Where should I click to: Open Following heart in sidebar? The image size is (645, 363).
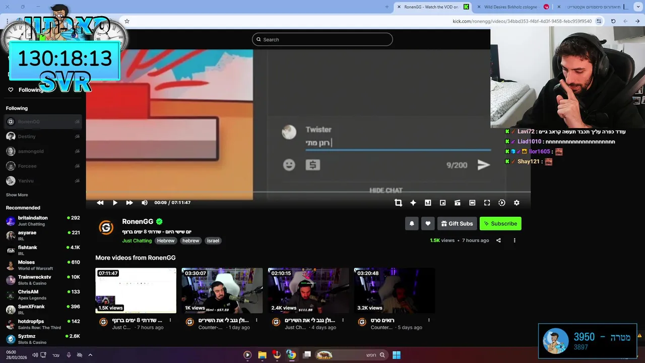pyautogui.click(x=11, y=90)
